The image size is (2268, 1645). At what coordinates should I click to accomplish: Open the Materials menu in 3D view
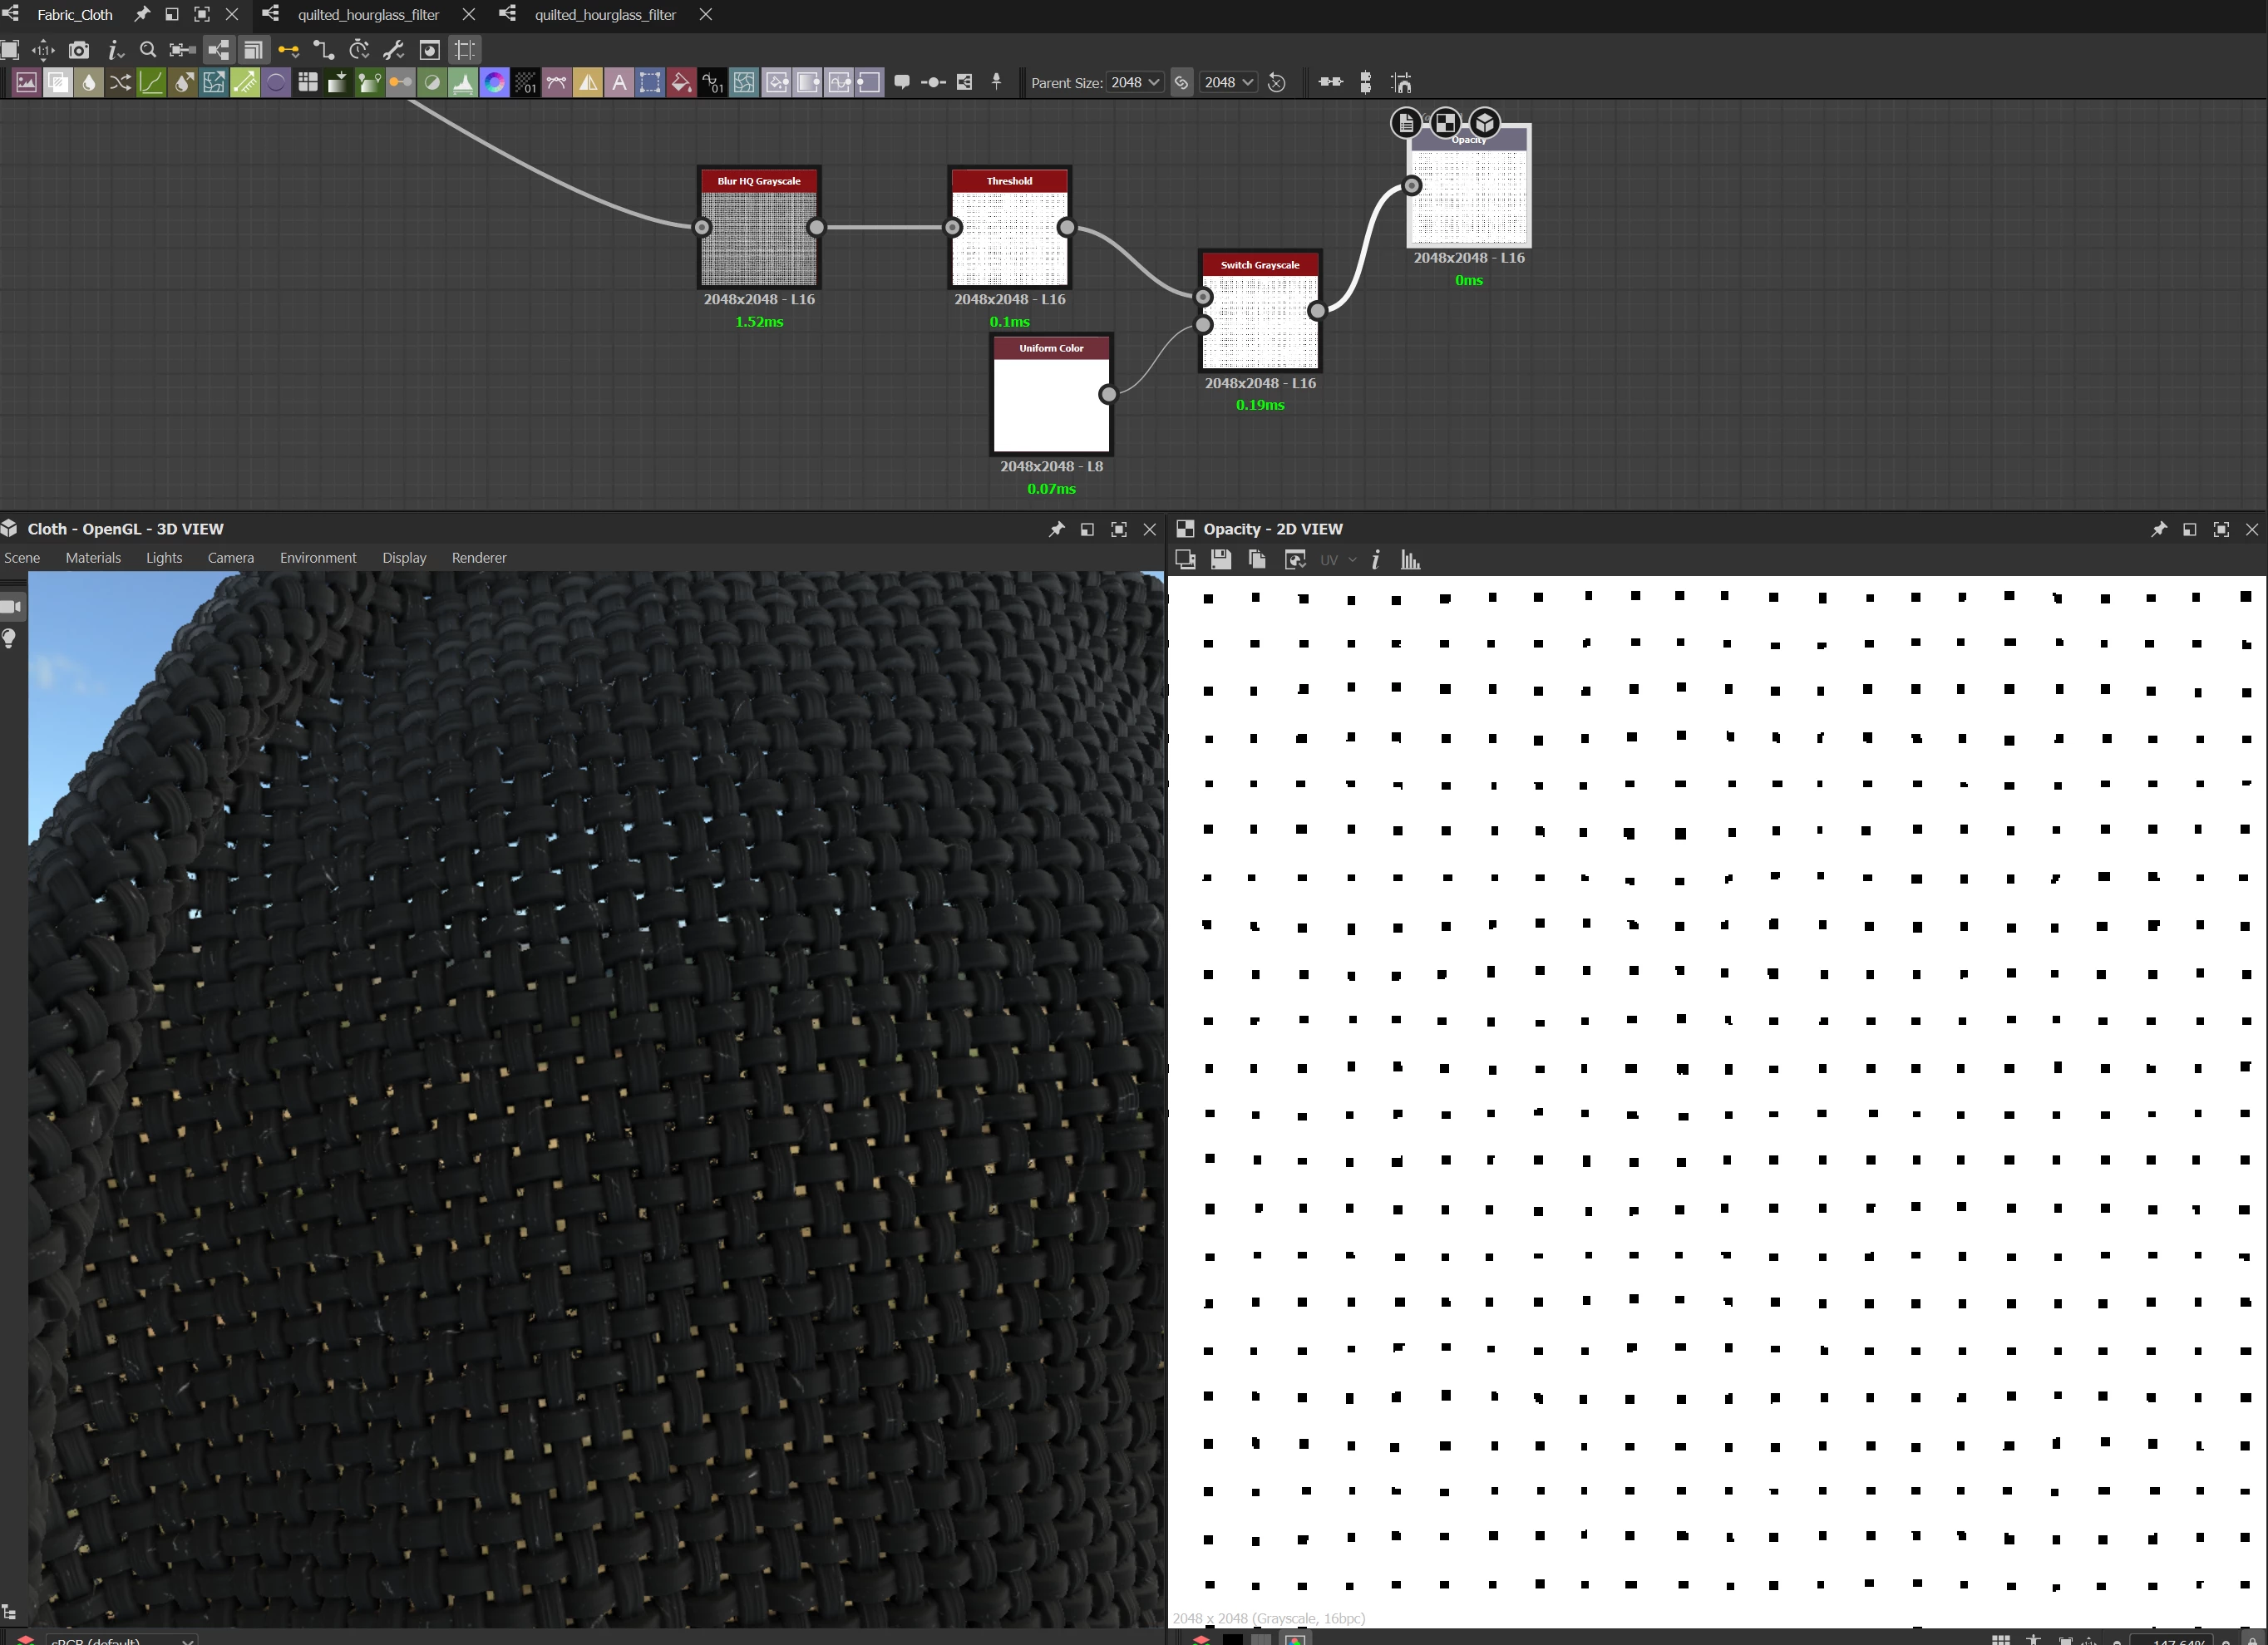93,558
